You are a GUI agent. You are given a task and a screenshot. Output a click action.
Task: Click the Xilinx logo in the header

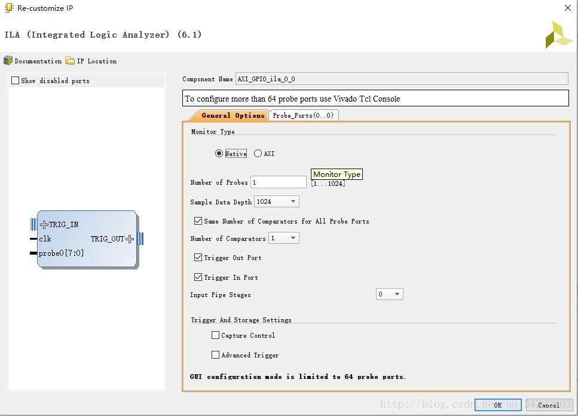(x=558, y=35)
